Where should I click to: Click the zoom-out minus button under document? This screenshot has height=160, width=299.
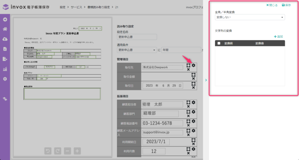67,151
